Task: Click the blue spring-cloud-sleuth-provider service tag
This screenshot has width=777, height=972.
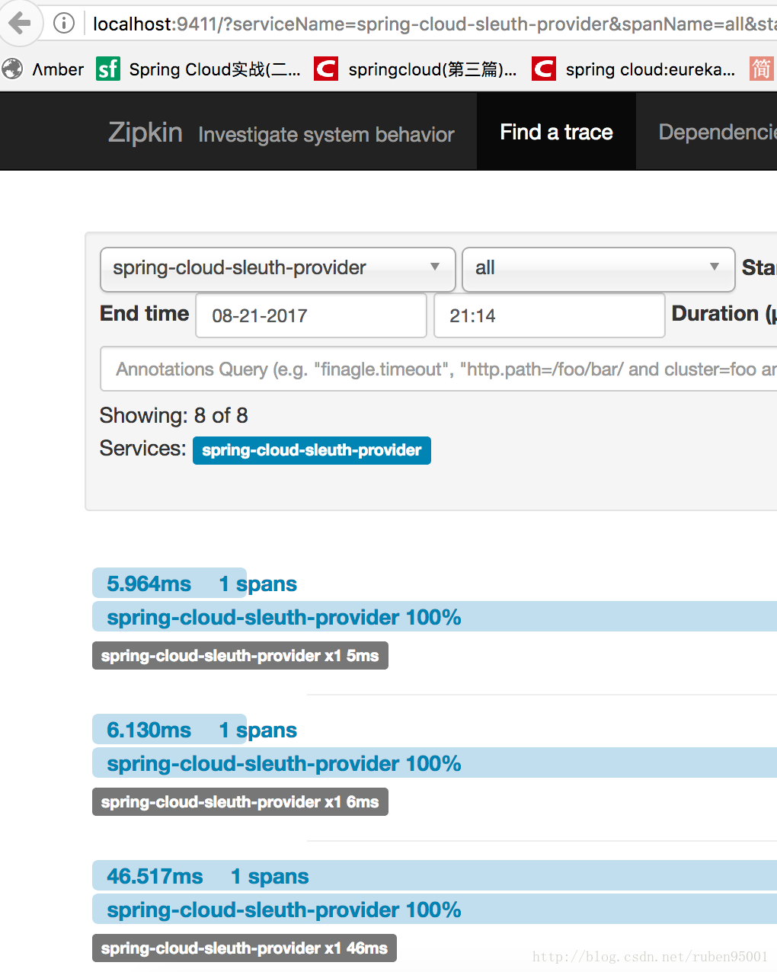Action: point(312,450)
